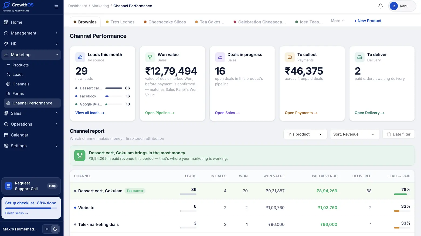This screenshot has width=421, height=236.
Task: Click the + New Product button
Action: 368,21
